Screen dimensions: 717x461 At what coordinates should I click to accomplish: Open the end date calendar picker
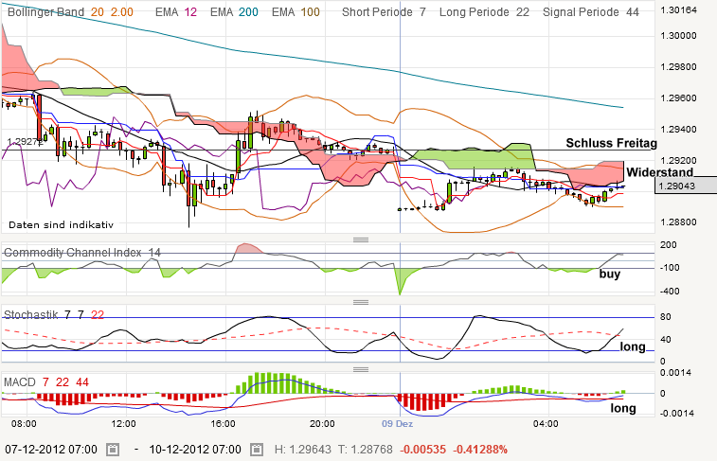(x=257, y=450)
